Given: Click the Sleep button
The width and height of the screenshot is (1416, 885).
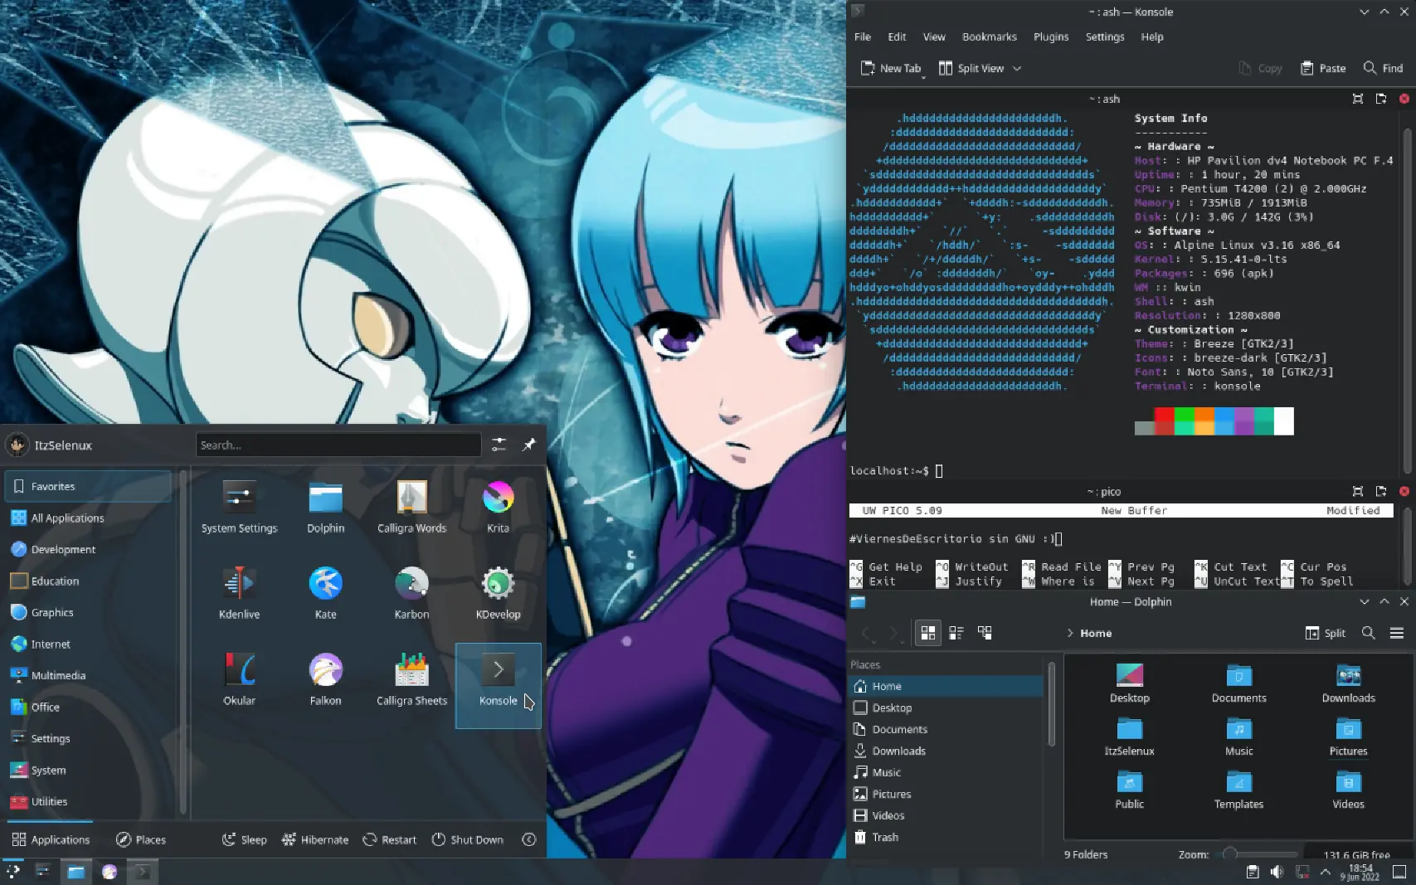Looking at the screenshot, I should click(244, 839).
